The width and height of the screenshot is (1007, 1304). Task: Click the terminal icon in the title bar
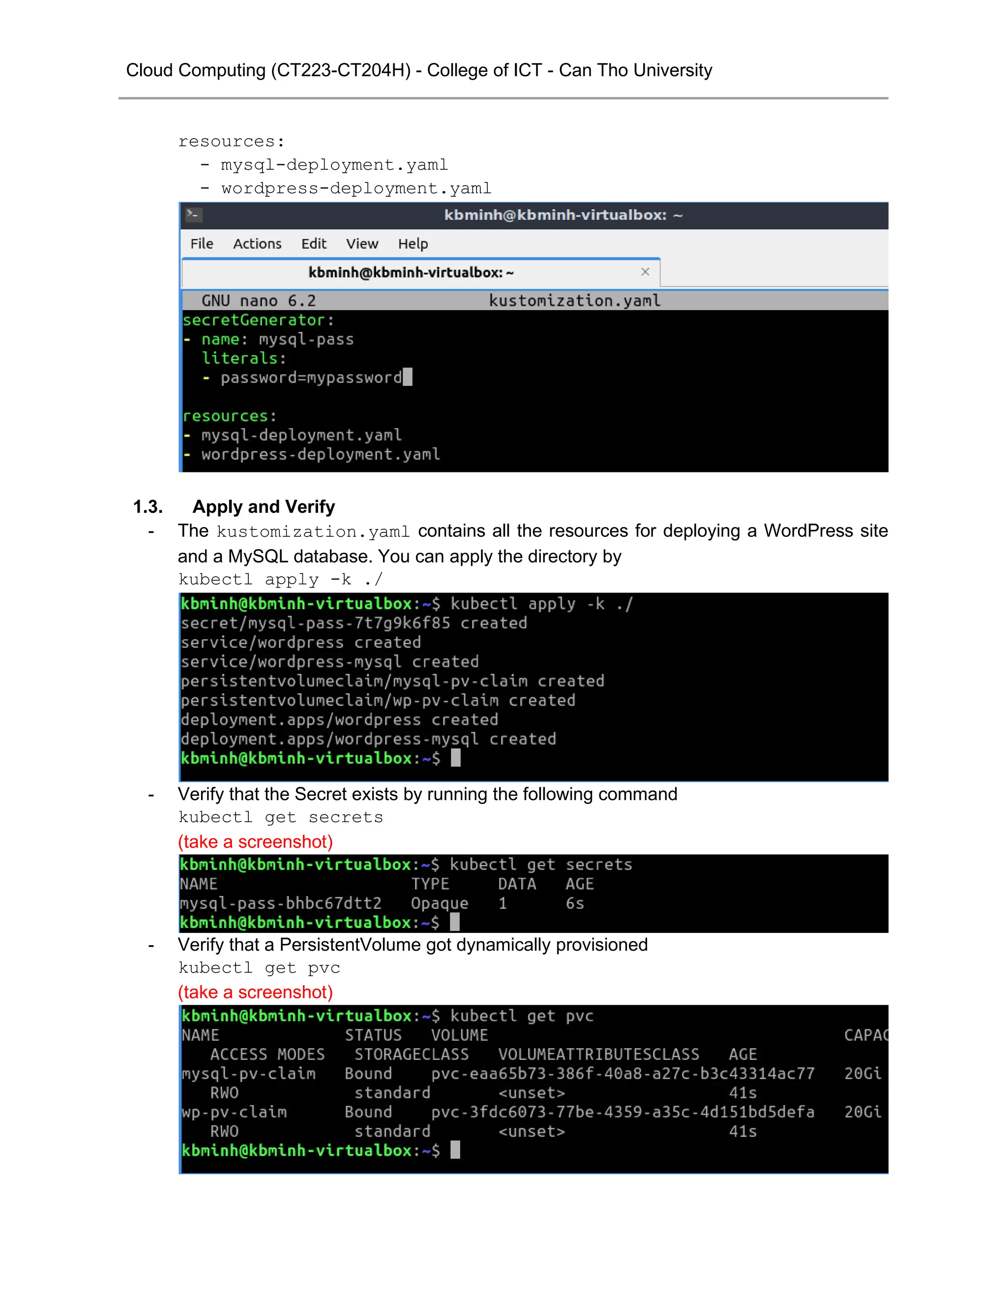pos(194,215)
